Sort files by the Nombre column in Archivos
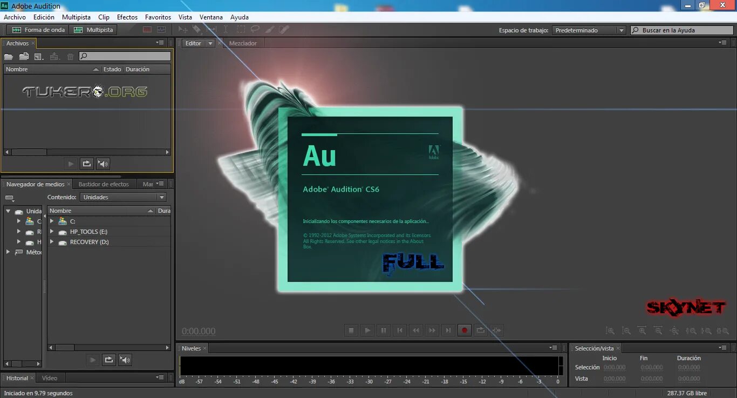 click(52, 69)
